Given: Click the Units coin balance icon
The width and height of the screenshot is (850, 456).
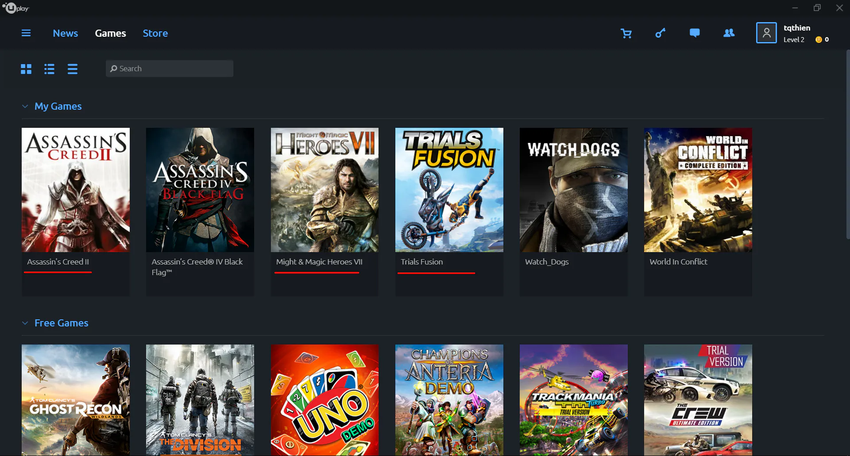Looking at the screenshot, I should click(819, 39).
